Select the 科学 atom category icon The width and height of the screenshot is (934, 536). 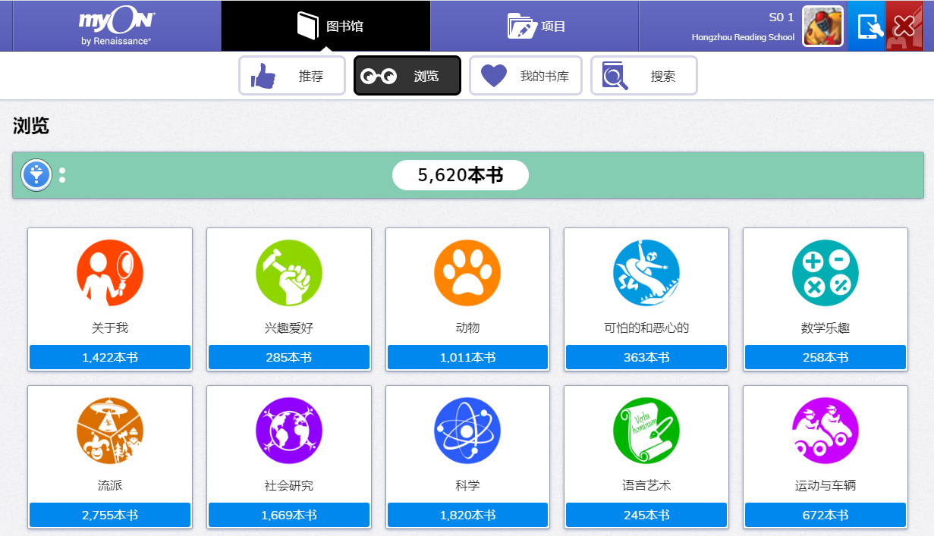[x=467, y=431]
